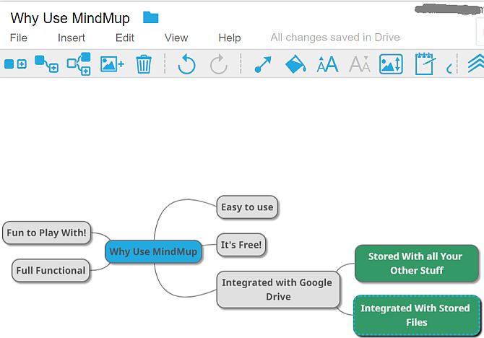
Task: Open the View menu
Action: pos(176,38)
